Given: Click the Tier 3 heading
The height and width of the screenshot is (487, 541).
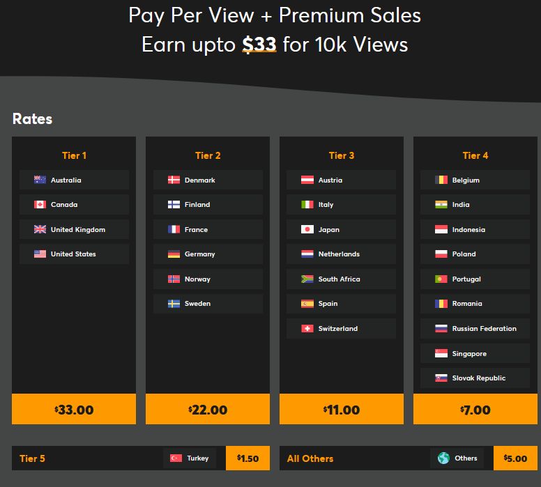Looking at the screenshot, I should [342, 155].
